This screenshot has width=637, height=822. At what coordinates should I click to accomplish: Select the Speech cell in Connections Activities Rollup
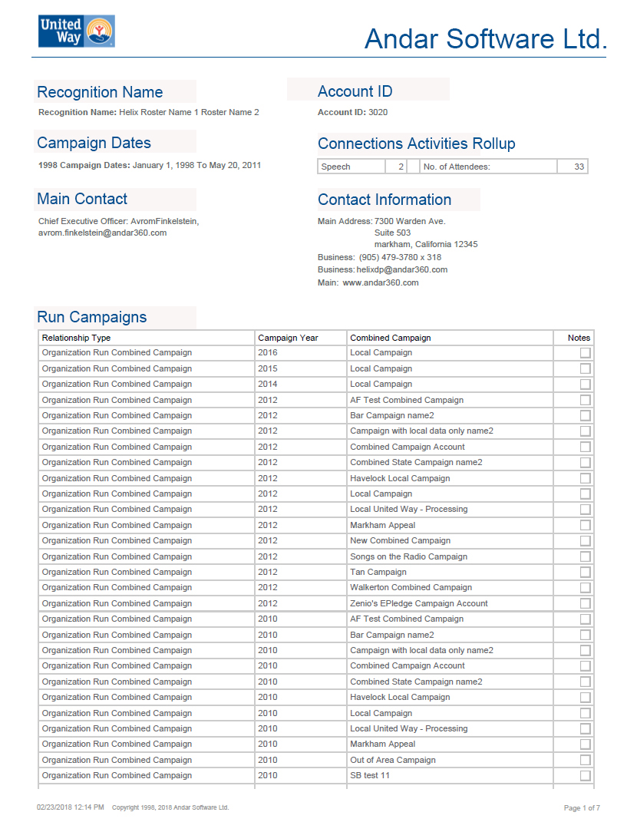click(351, 167)
